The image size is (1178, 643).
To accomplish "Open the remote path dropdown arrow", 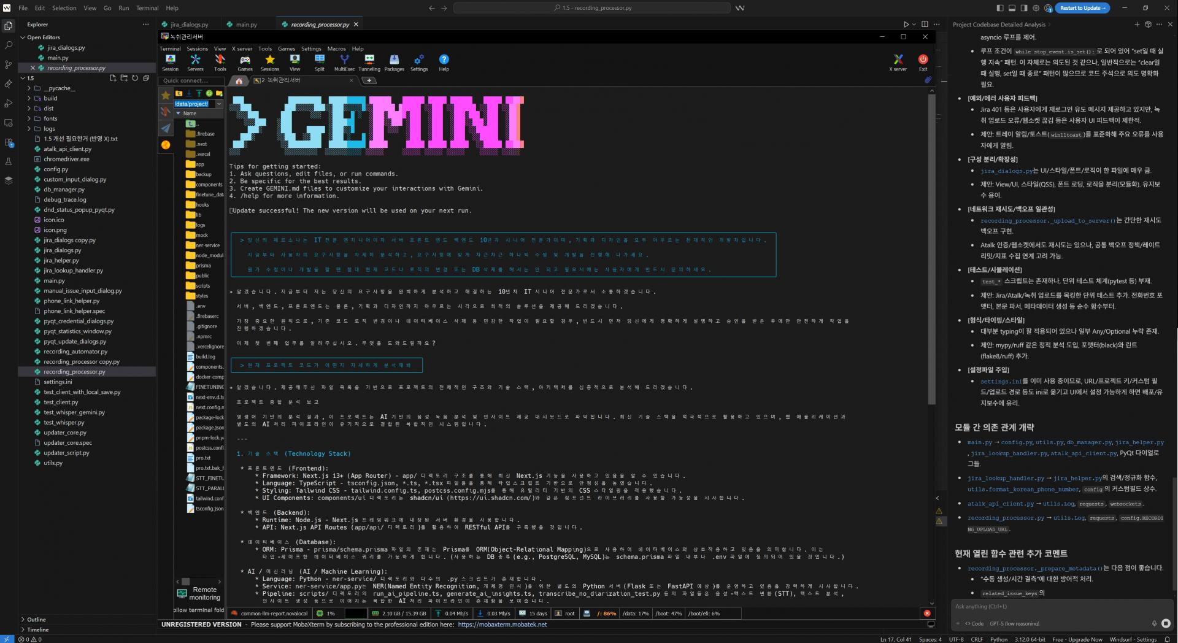I will (x=219, y=104).
